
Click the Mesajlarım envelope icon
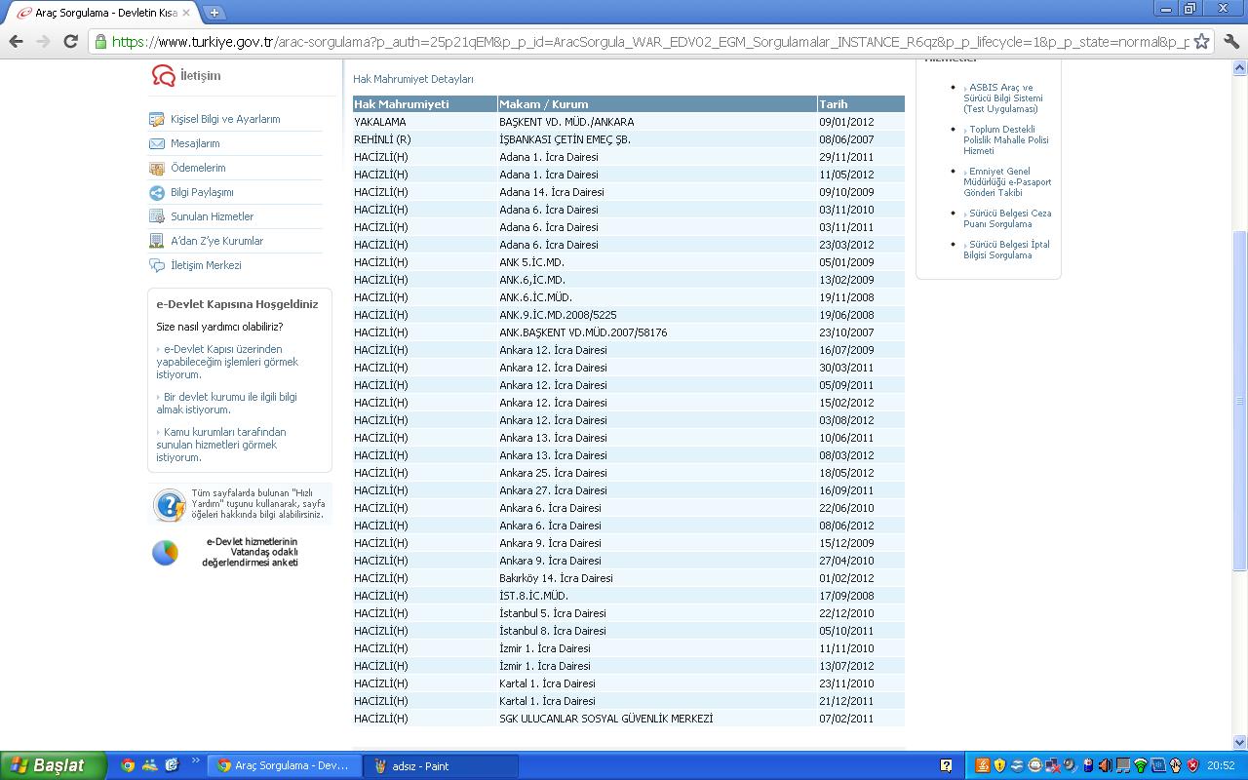click(x=156, y=143)
